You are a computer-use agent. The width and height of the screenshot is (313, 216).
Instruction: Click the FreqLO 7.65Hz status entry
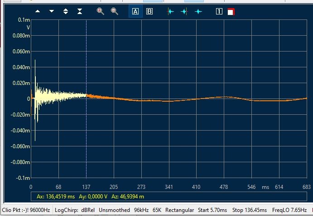coord(289,210)
